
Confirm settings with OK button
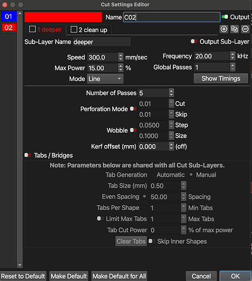[x=235, y=276]
